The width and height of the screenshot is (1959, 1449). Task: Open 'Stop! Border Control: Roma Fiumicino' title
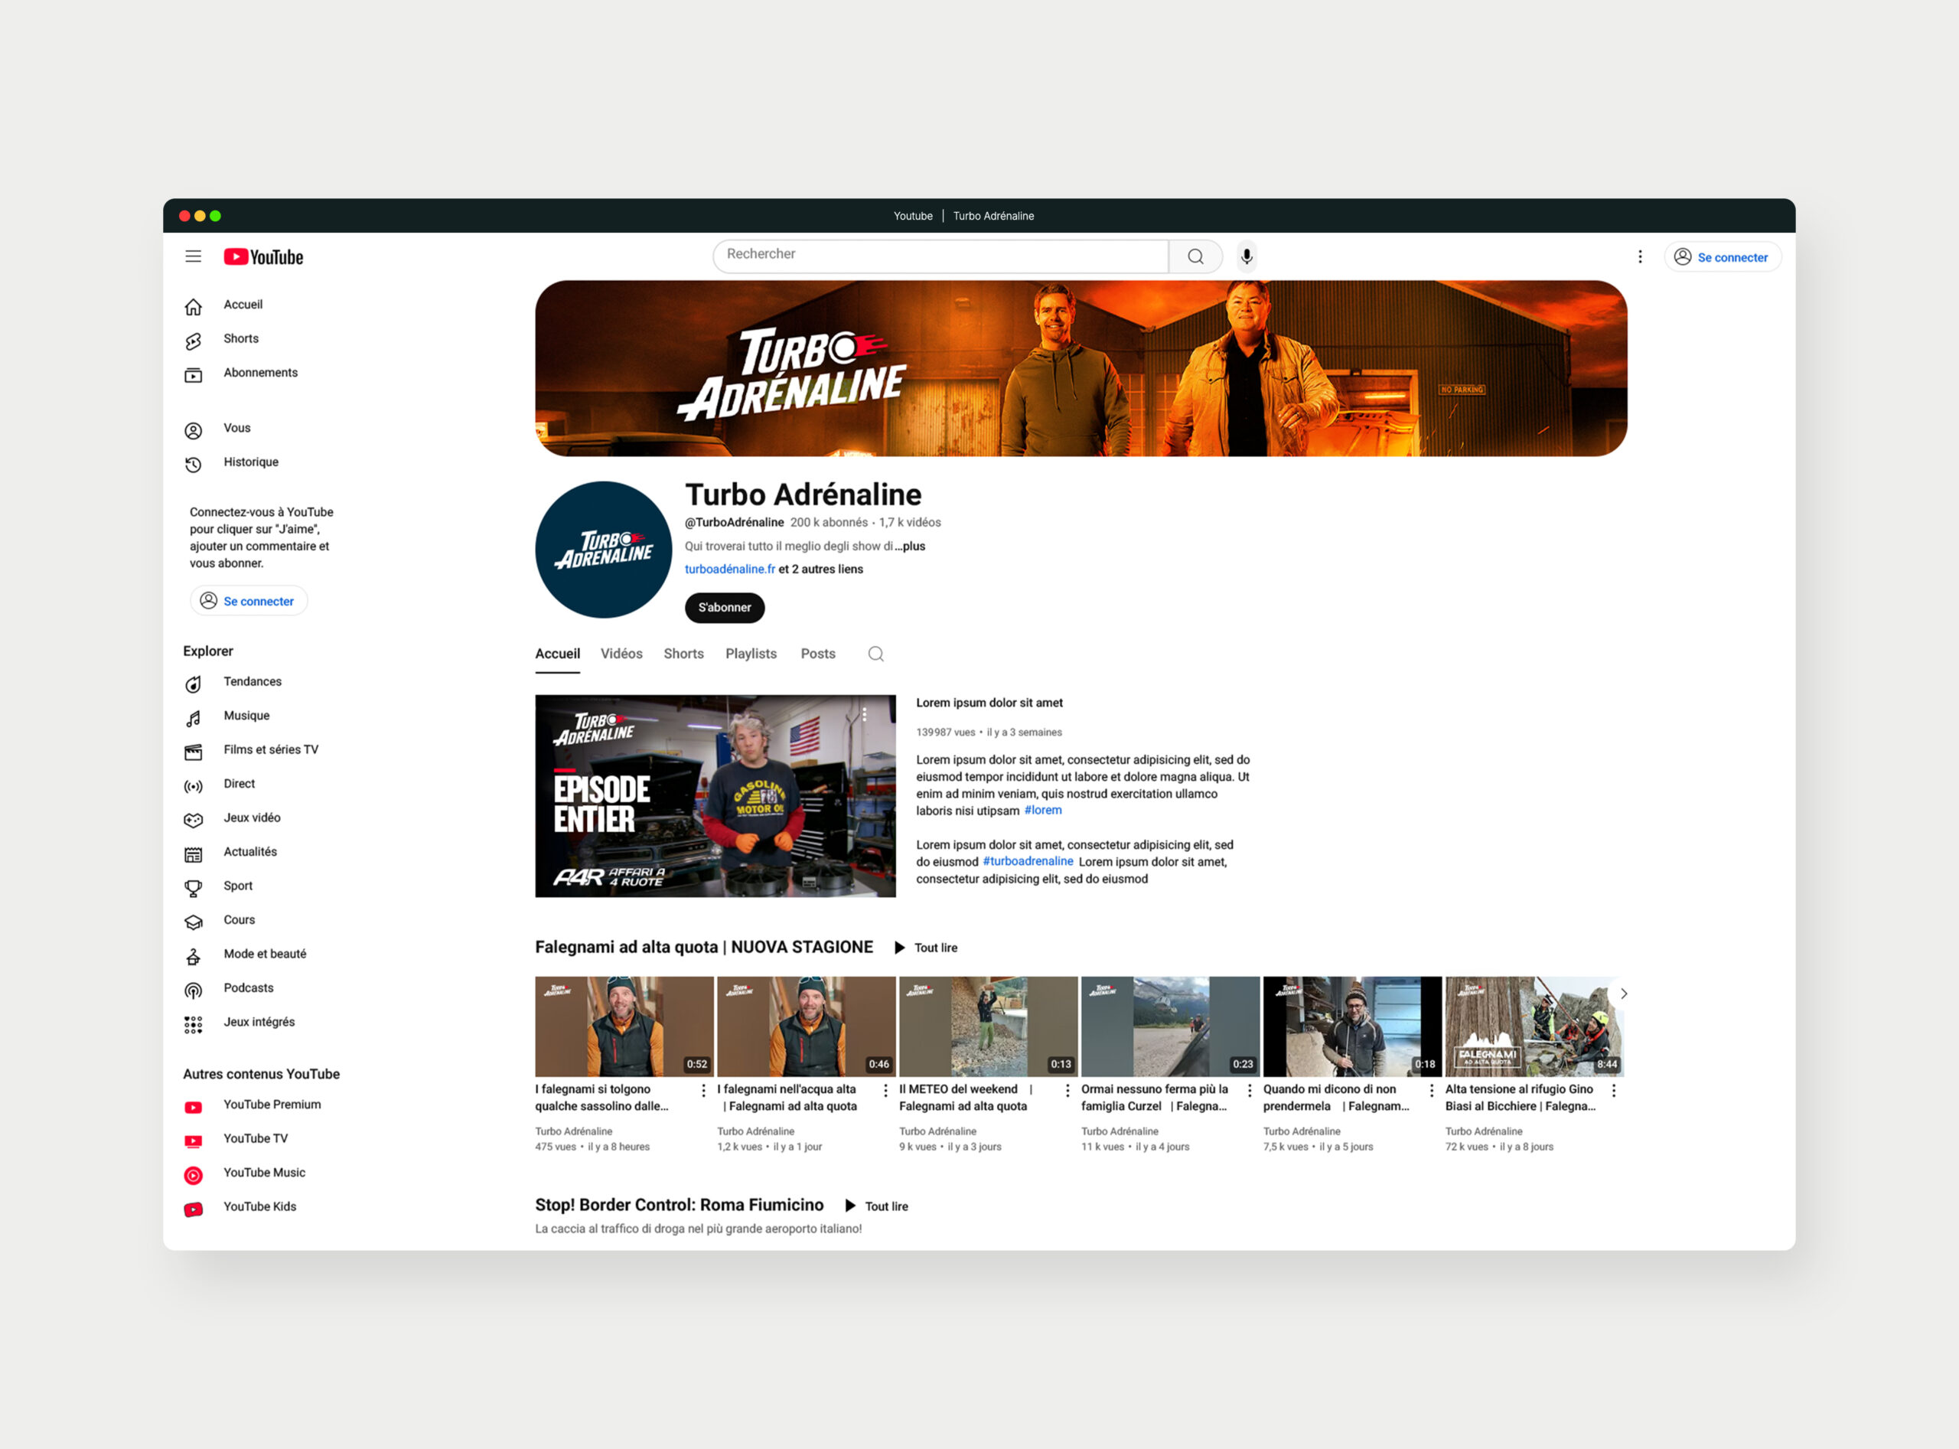pyautogui.click(x=680, y=1206)
